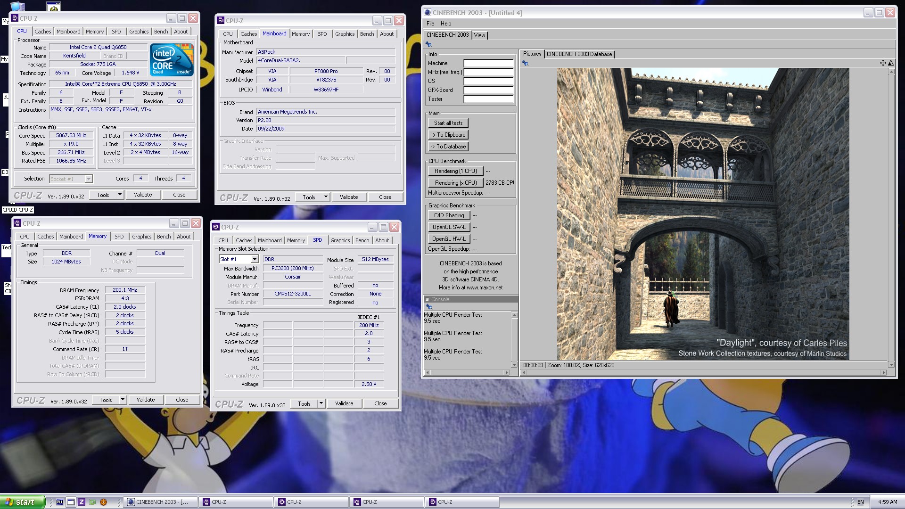The height and width of the screenshot is (509, 905).
Task: Click the Core Speed value 5067.53 MHz
Action: click(x=71, y=135)
